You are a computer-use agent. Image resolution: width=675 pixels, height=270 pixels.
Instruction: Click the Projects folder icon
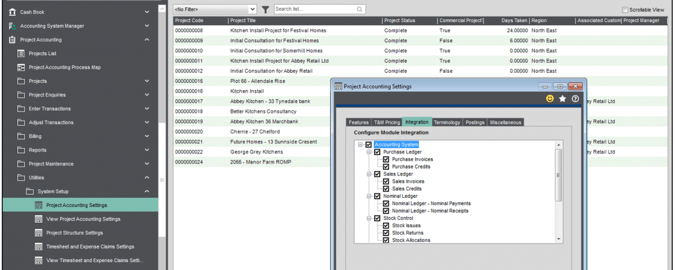pyautogui.click(x=21, y=81)
